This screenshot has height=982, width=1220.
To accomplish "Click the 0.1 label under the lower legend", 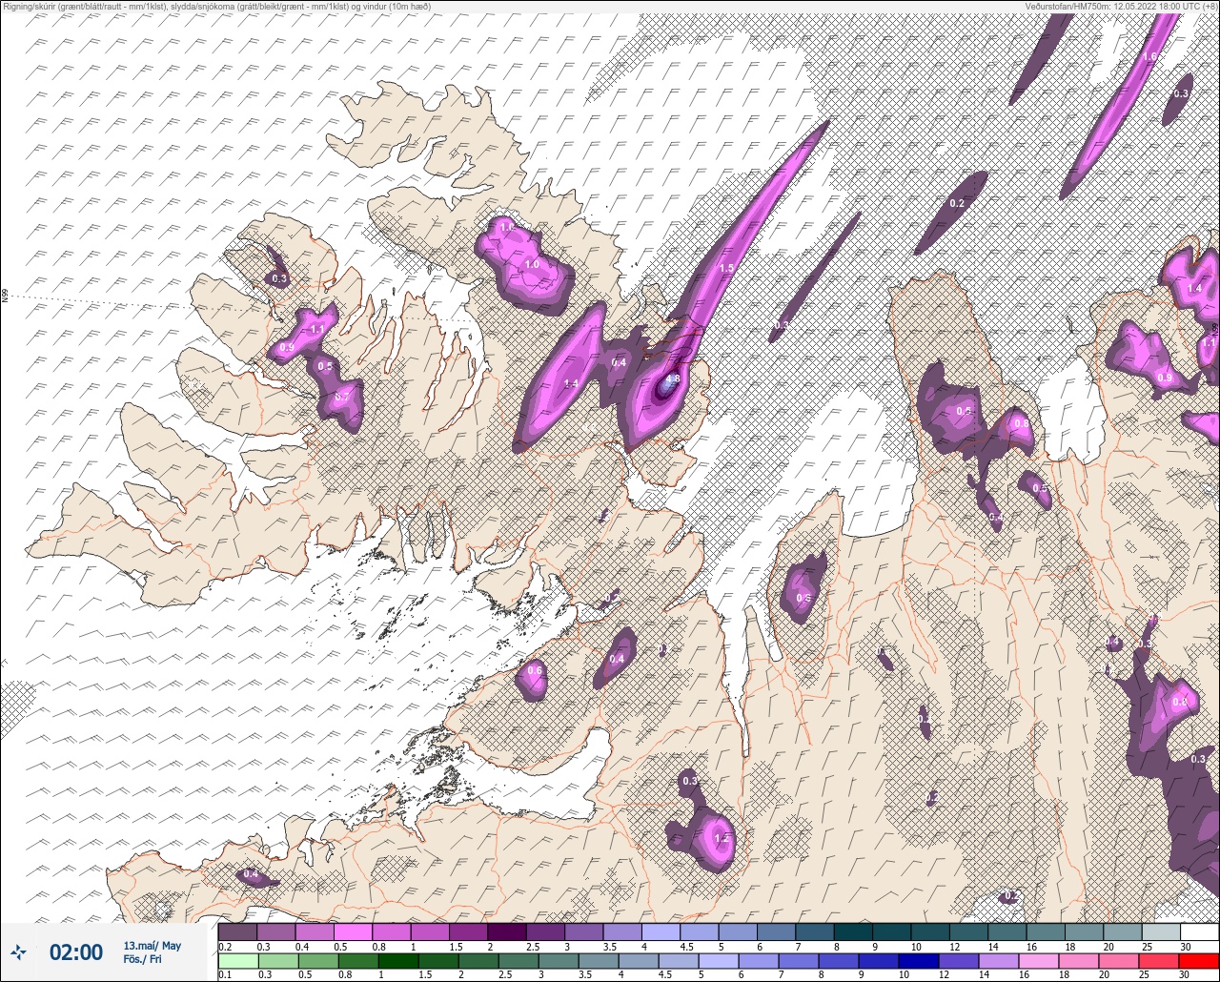I will pyautogui.click(x=225, y=975).
